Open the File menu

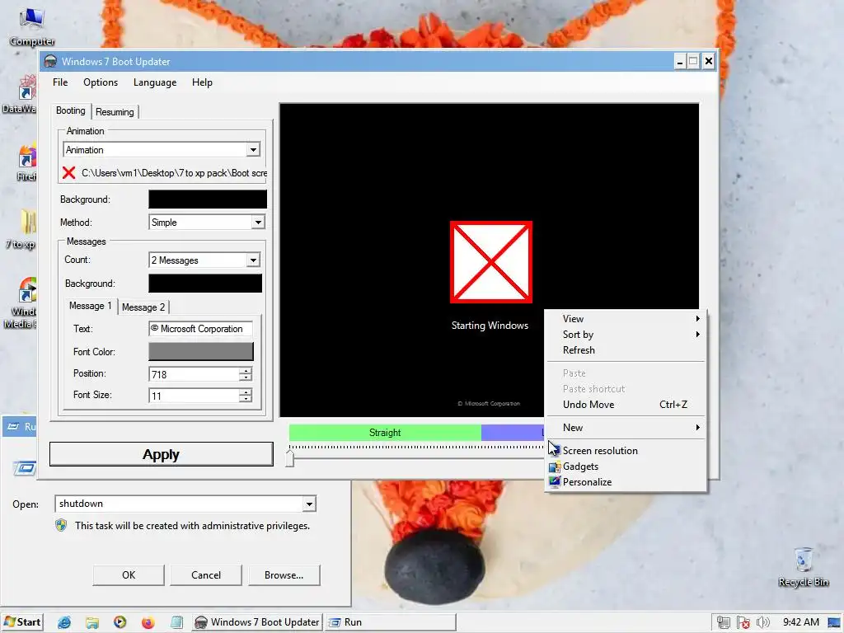click(60, 82)
